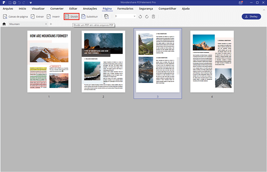This screenshot has width=267, height=172.
Task: Click the Inserir pages tool
Action: tap(53, 17)
